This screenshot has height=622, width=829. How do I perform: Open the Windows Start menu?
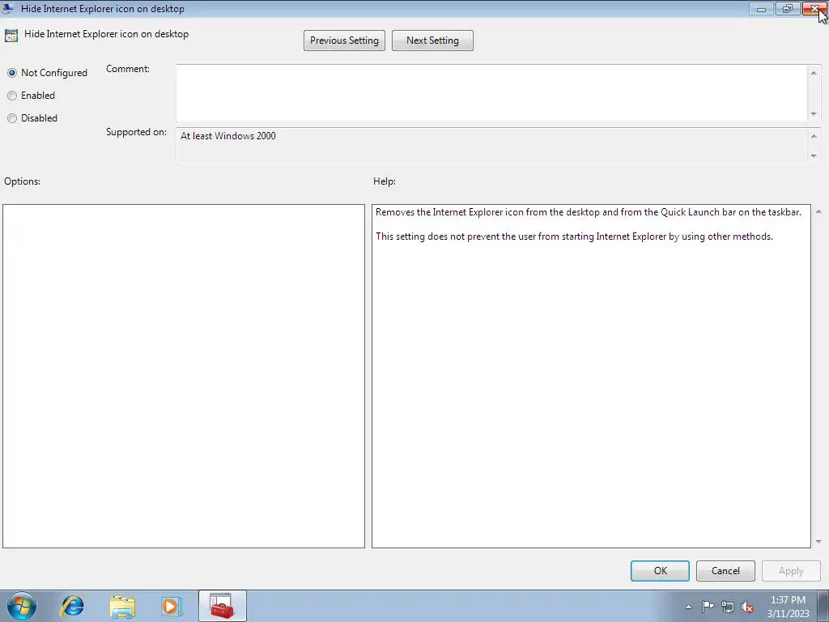22,606
